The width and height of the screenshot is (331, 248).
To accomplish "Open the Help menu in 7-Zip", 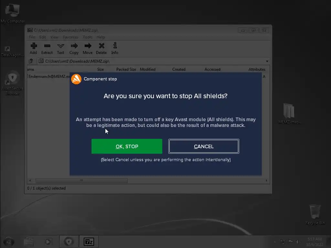I will (x=101, y=37).
